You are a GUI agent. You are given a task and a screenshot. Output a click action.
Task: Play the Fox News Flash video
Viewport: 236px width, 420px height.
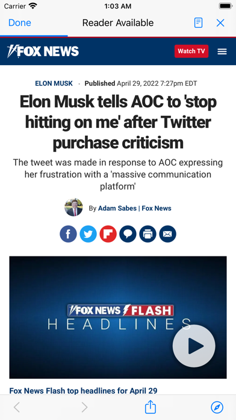(194, 346)
